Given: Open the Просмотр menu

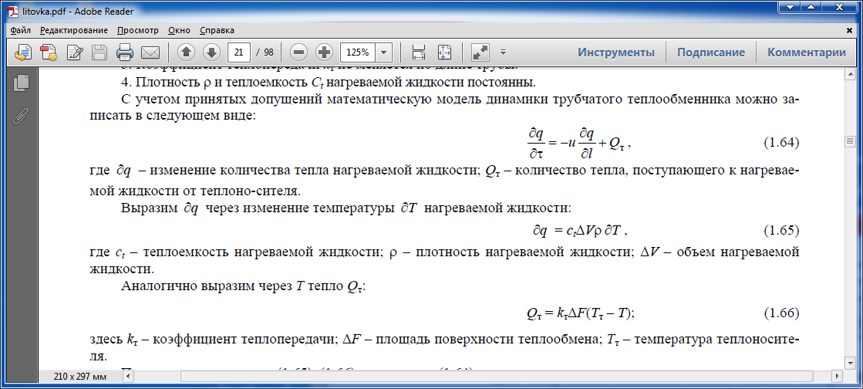Looking at the screenshot, I should (137, 30).
